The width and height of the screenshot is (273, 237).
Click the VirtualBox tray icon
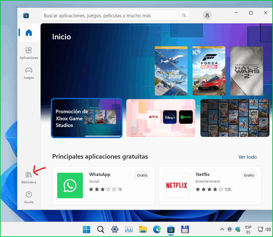click(230, 229)
